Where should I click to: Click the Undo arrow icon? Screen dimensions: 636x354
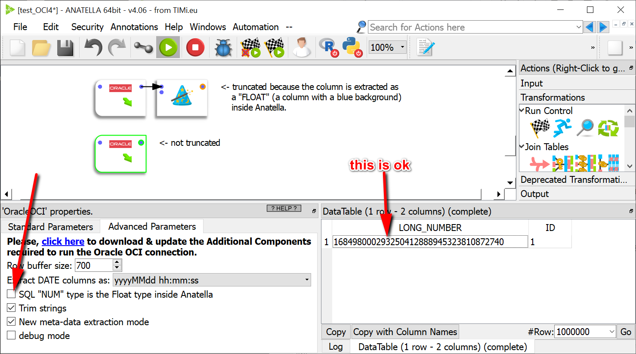coord(93,47)
